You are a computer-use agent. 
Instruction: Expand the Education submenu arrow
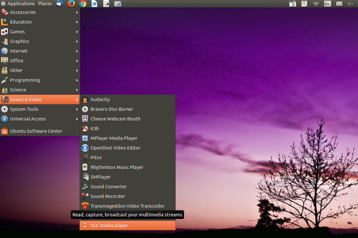pos(77,22)
